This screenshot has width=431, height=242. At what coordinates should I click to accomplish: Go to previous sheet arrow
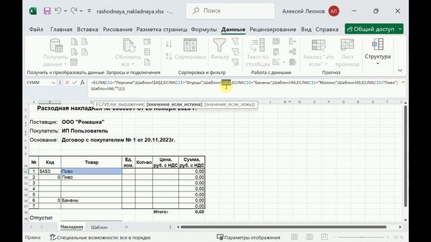tap(32, 227)
